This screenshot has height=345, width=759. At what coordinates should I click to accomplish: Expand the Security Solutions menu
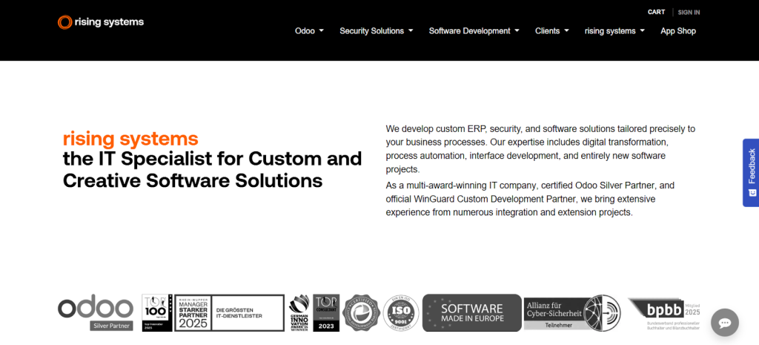376,31
